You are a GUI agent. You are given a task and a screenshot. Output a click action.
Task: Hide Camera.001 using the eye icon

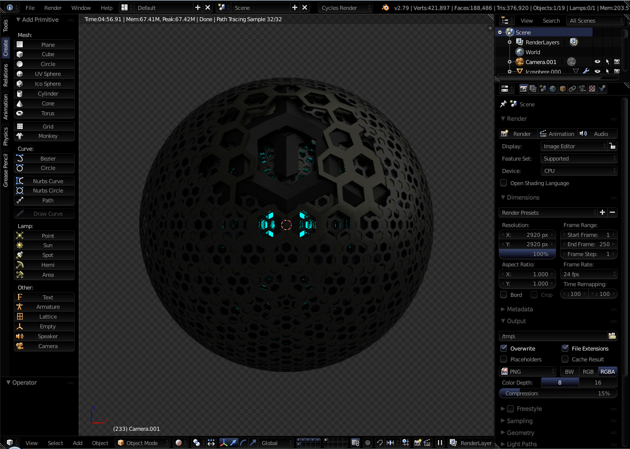coord(598,62)
